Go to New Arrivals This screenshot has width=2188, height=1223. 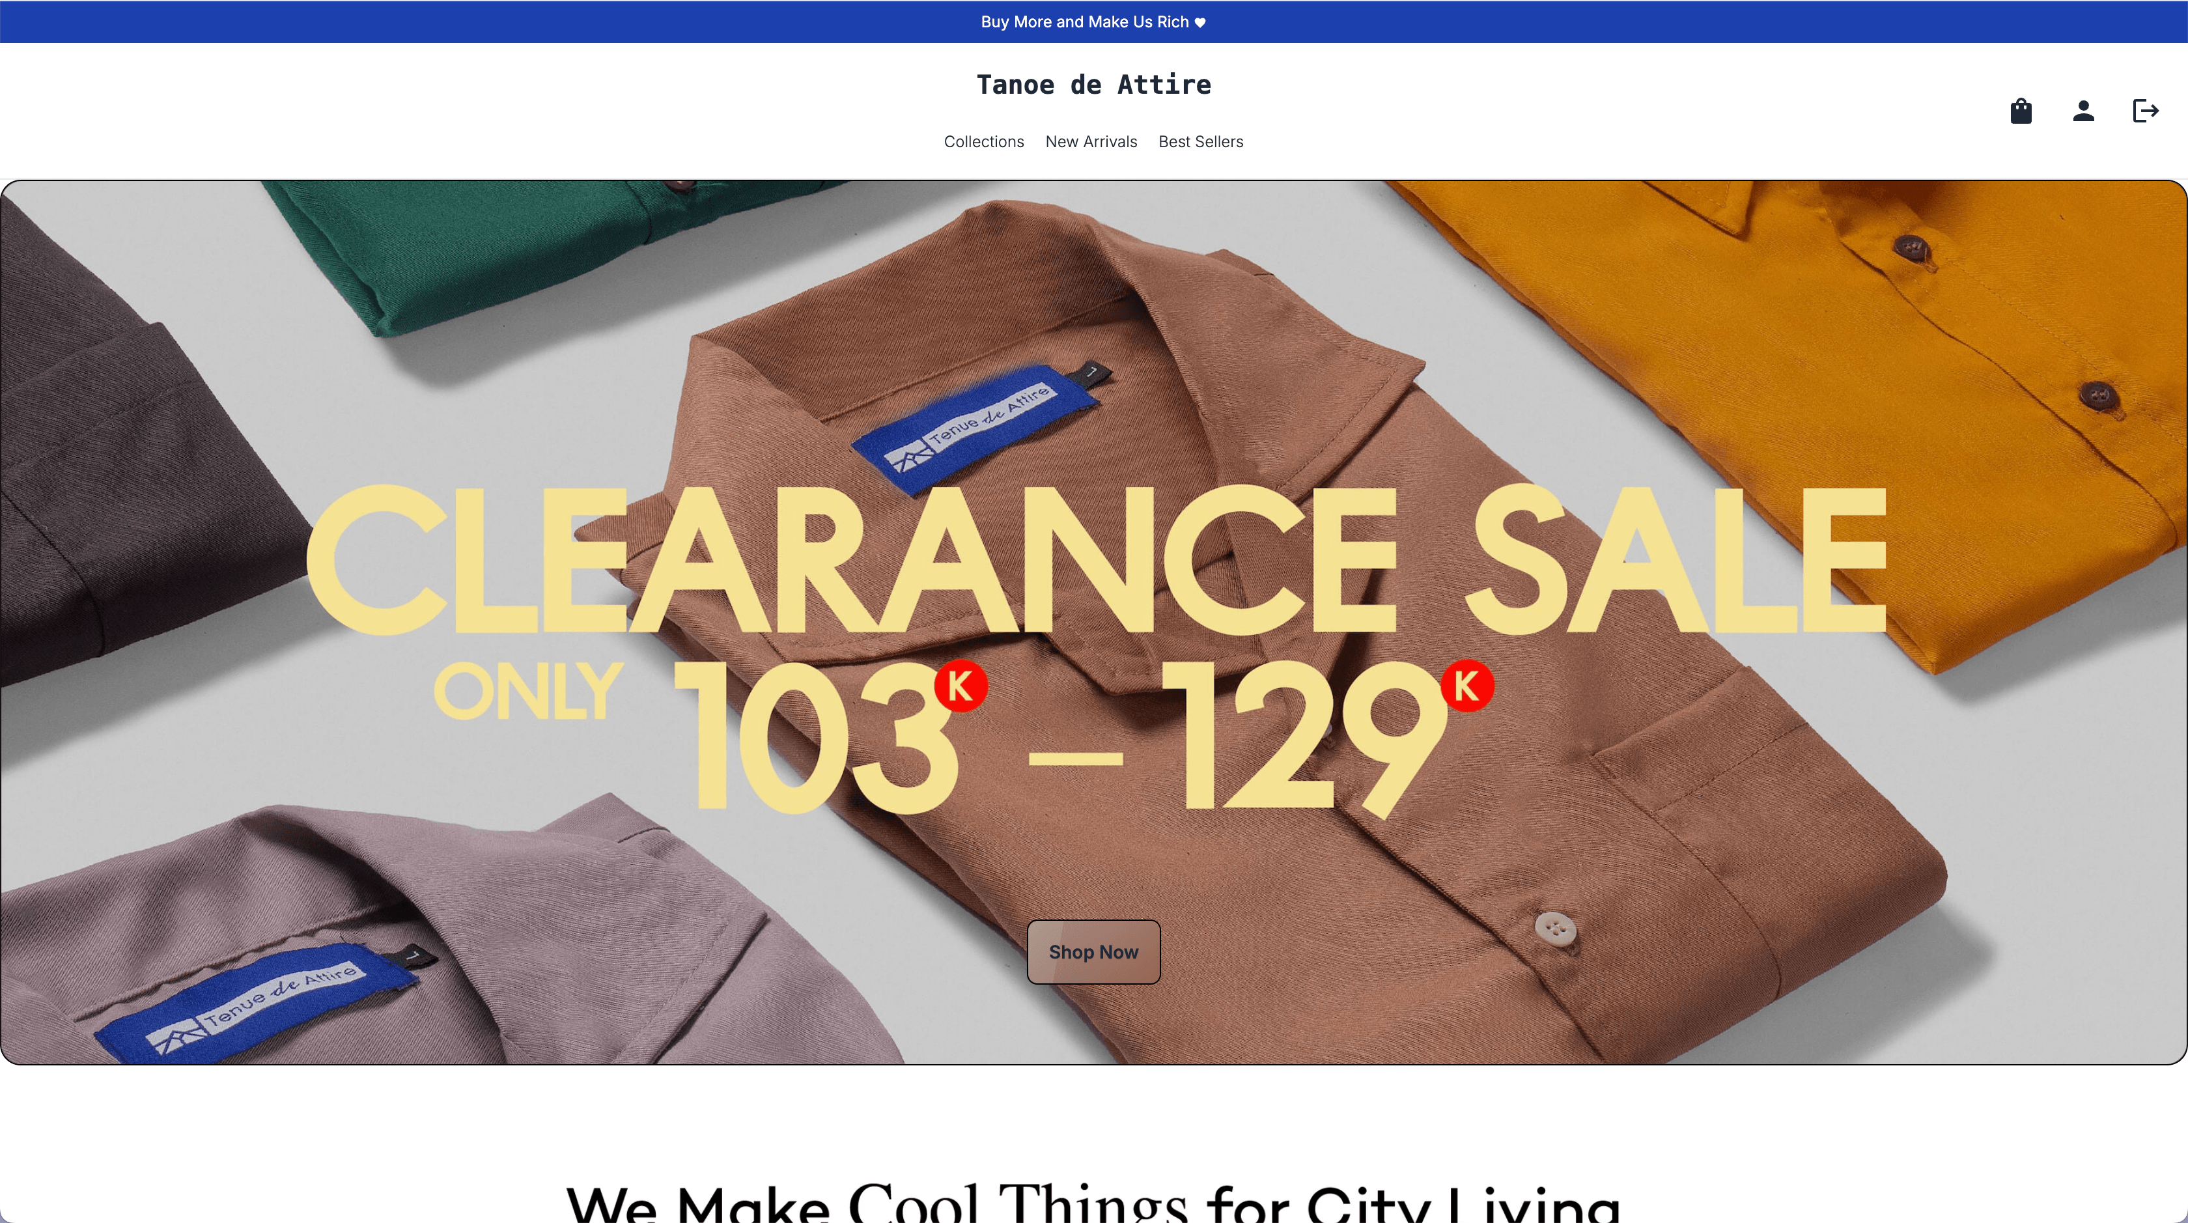pos(1091,142)
